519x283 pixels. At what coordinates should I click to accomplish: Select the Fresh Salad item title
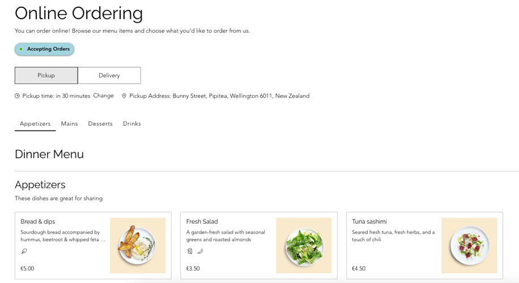point(202,221)
